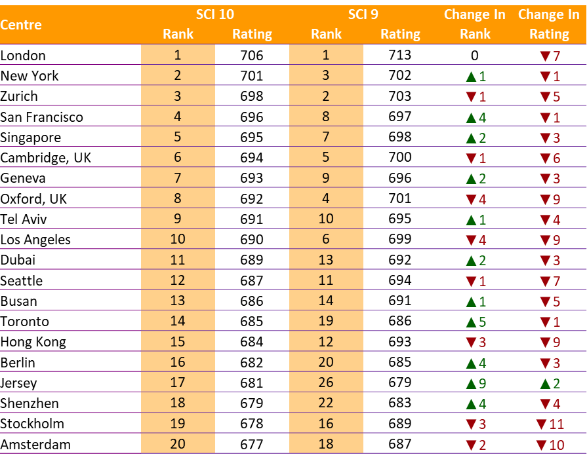Select the Cambridge, UK centre cell

(x=46, y=158)
